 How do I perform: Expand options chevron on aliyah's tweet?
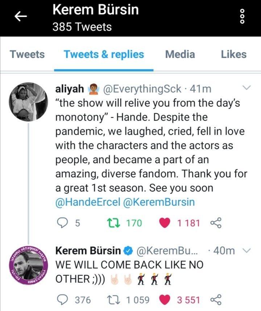246,88
